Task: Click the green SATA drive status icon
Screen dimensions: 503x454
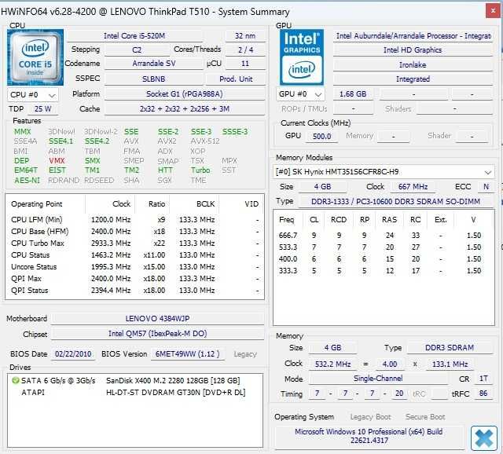Action: coord(15,381)
